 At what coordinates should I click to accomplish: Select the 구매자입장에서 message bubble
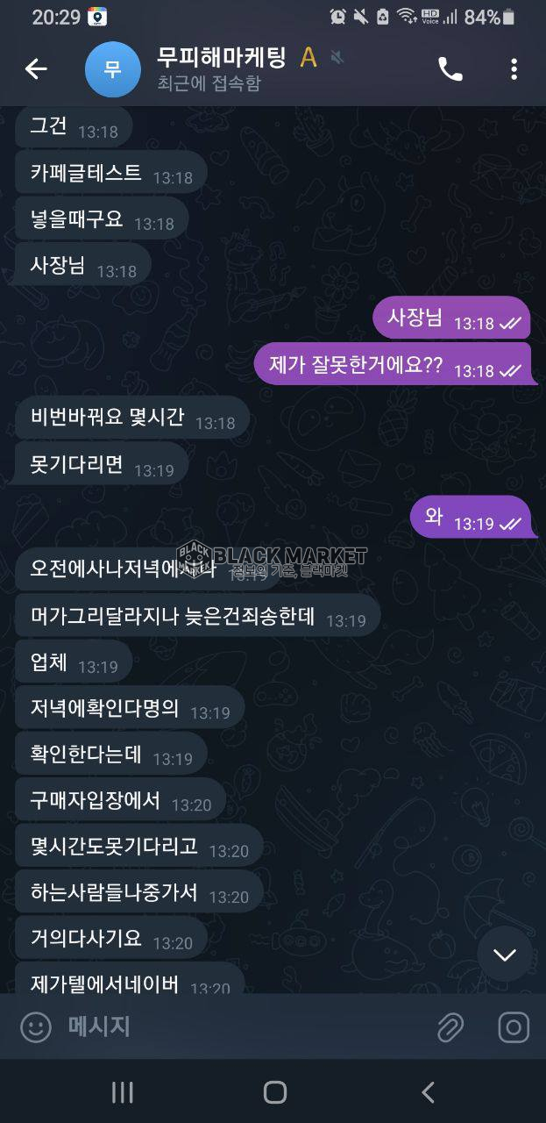(121, 800)
